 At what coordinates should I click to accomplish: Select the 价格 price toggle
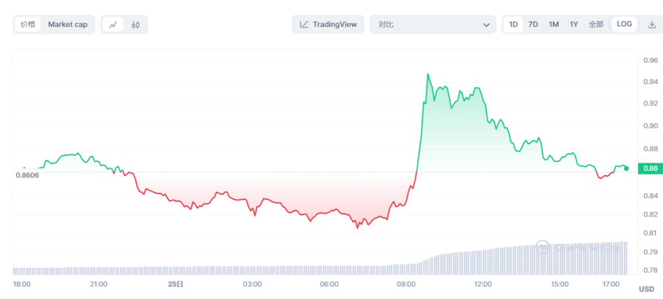click(28, 25)
